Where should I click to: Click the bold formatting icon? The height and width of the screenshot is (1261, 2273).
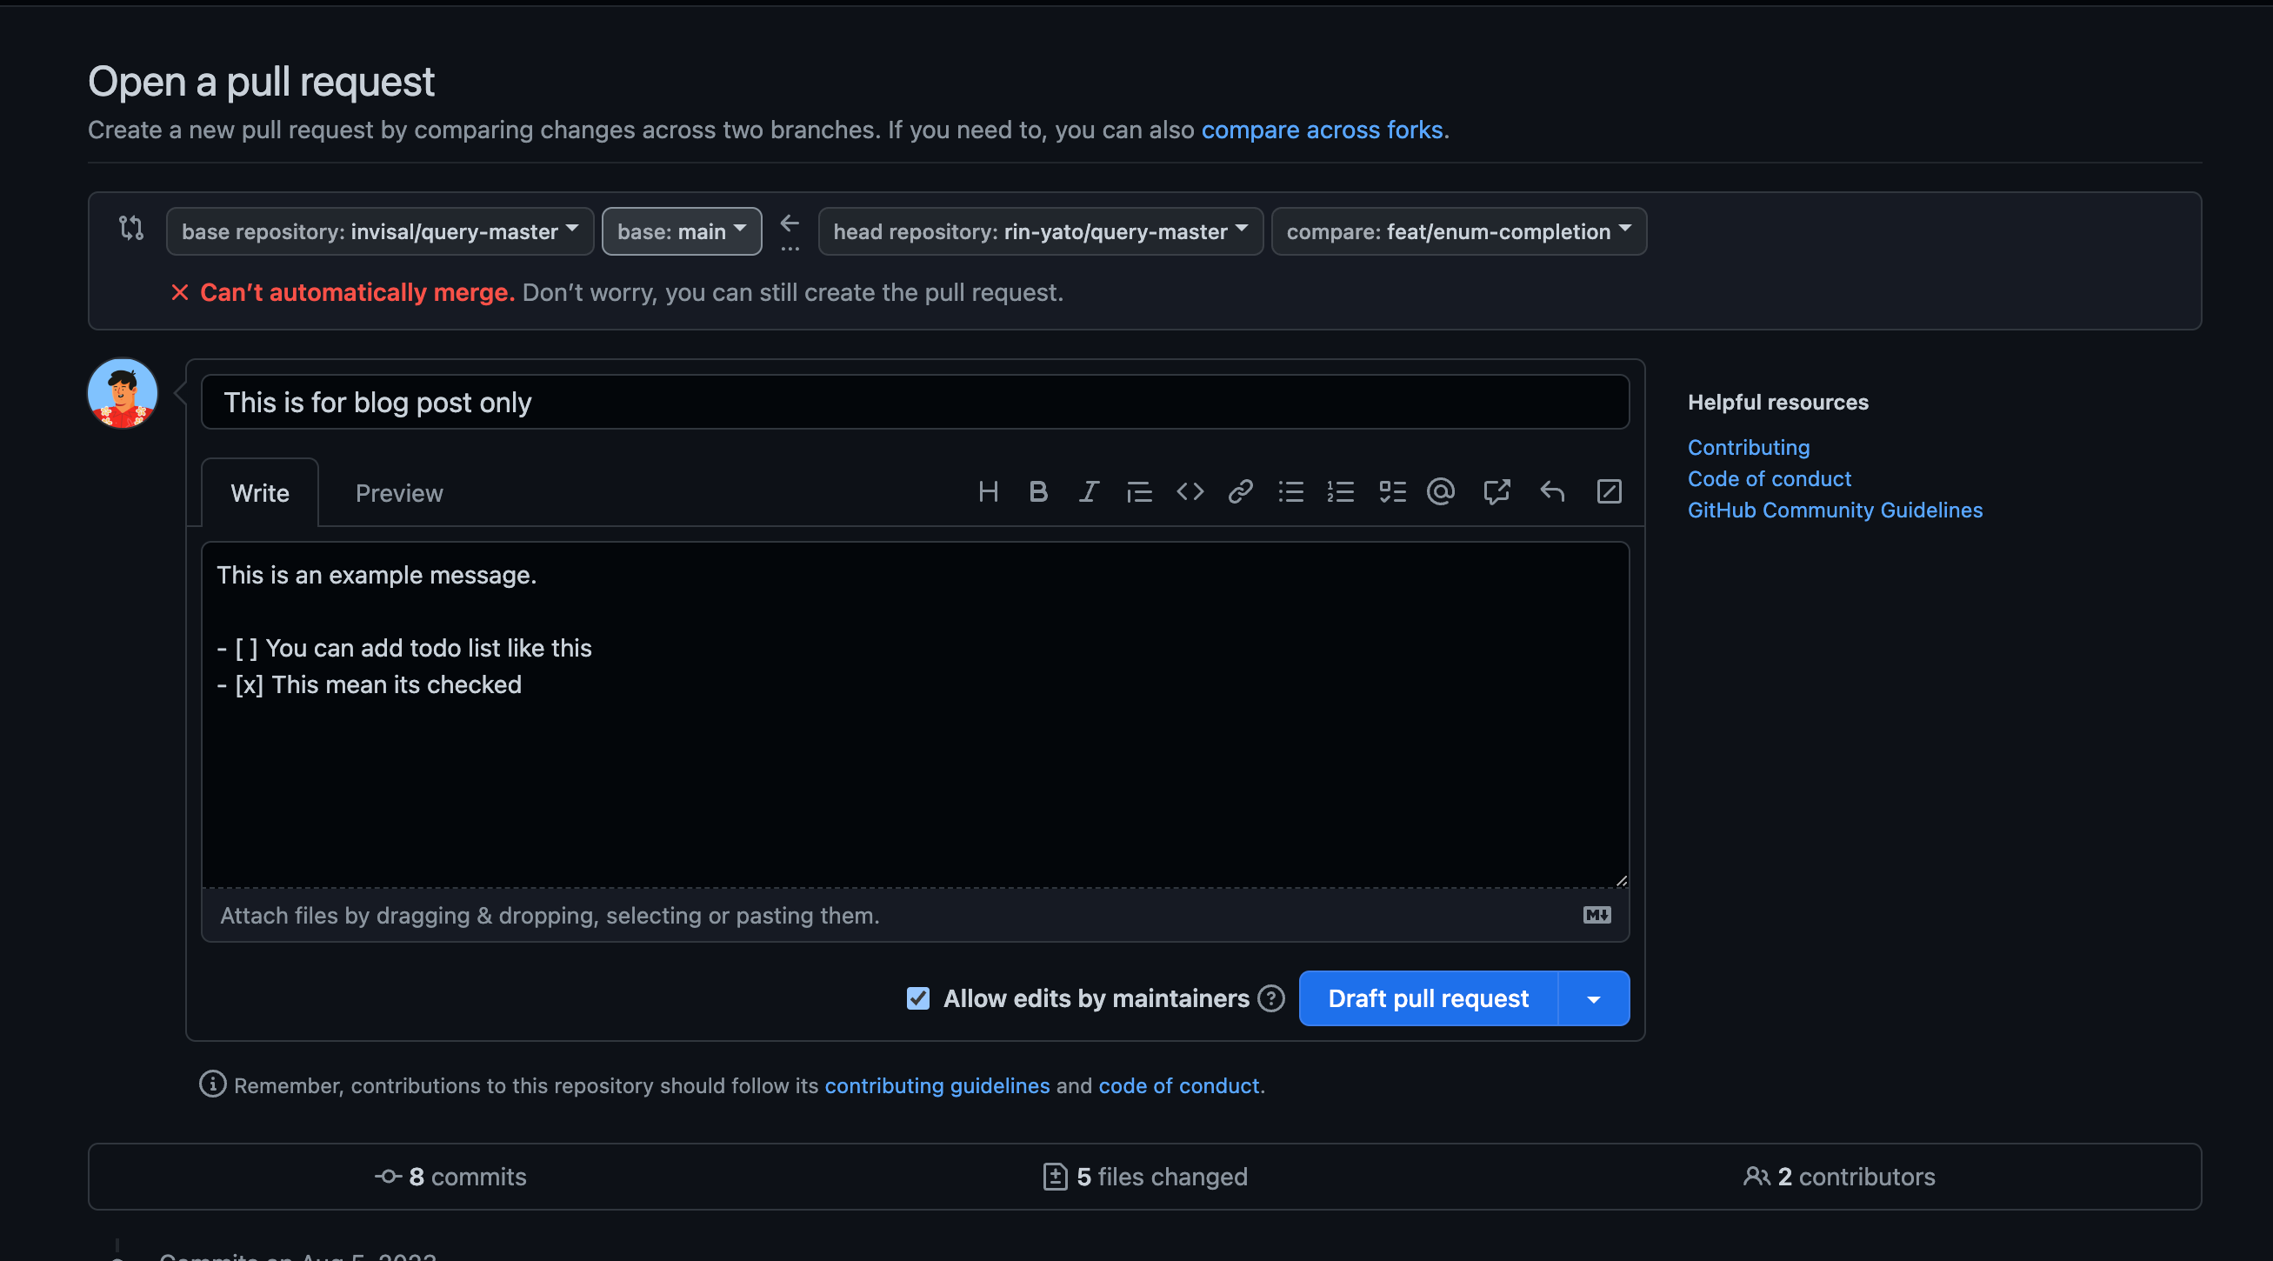(x=1036, y=492)
